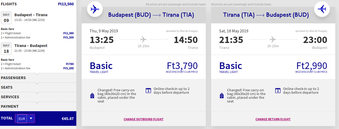Expand the Passengers section
Screen dimensions: 339x129
13,78
